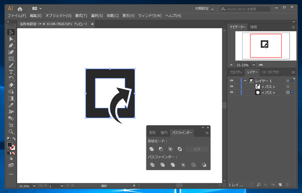Image resolution: width=302 pixels, height=193 pixels.
Task: Click target circle of second <パス> row
Action: (288, 92)
